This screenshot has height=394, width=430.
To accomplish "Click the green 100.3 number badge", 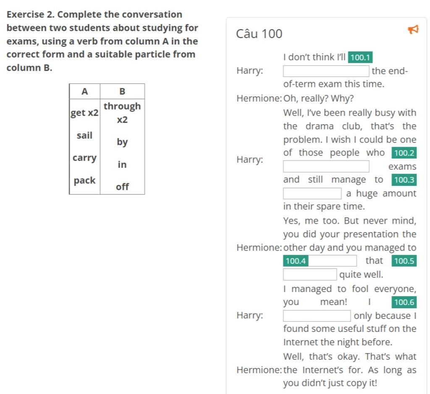I will [x=404, y=180].
